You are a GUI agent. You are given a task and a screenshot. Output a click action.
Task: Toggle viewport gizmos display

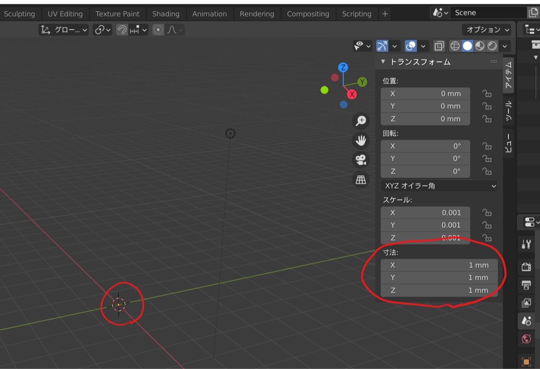[382, 46]
